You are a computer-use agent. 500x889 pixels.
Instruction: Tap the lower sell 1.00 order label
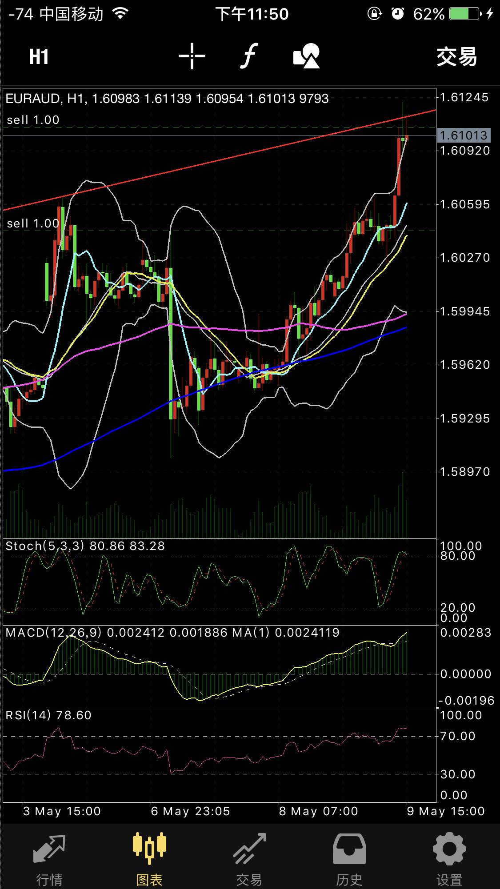click(33, 223)
